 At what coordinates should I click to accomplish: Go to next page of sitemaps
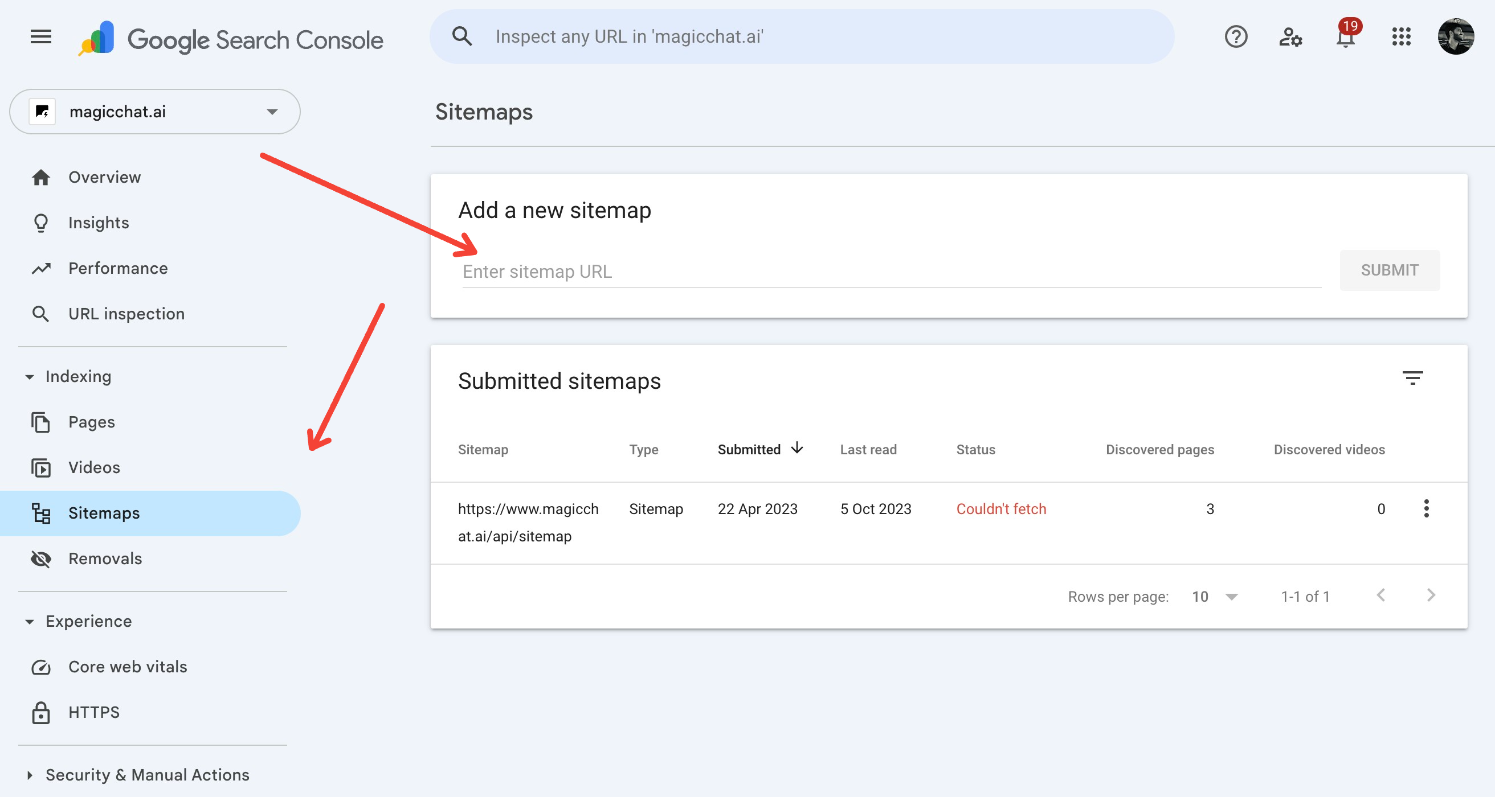point(1431,595)
